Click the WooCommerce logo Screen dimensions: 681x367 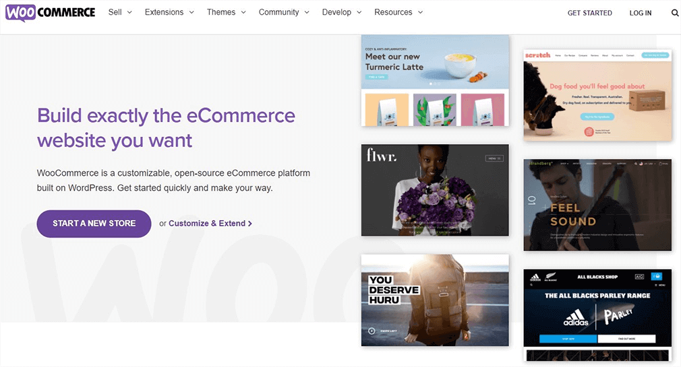coord(50,12)
